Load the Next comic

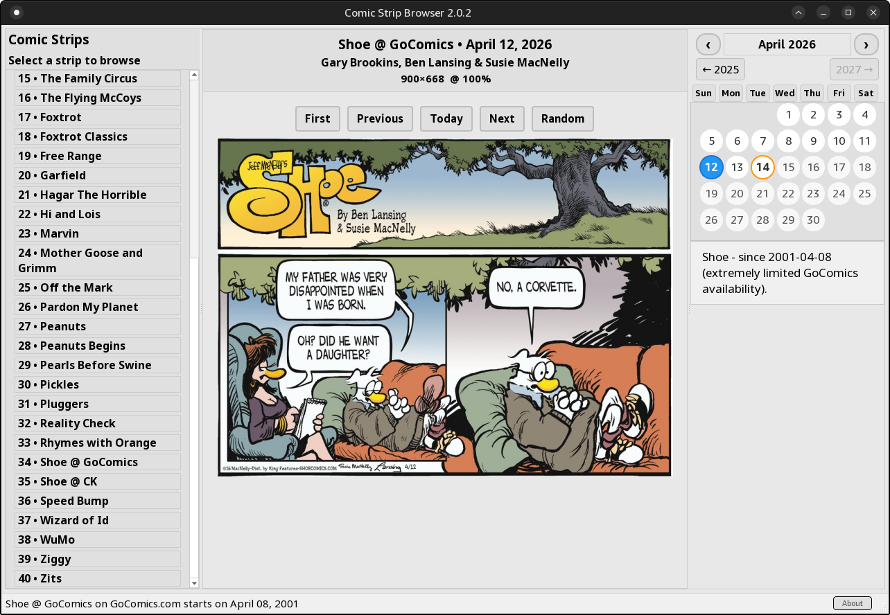(x=502, y=118)
